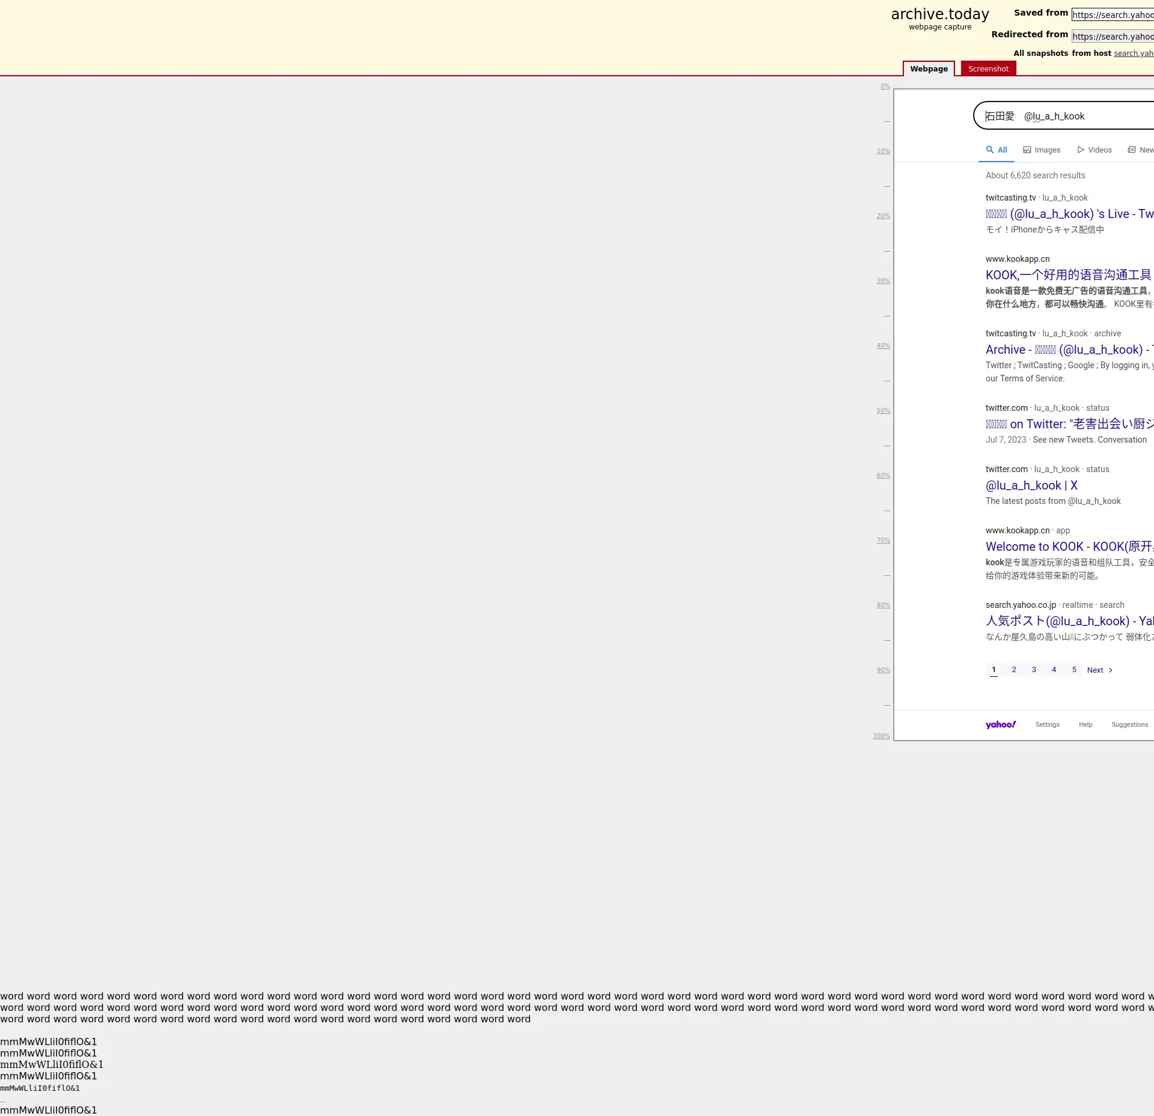Jump to 70% scroll marker
The image size is (1154, 1116).
point(883,541)
